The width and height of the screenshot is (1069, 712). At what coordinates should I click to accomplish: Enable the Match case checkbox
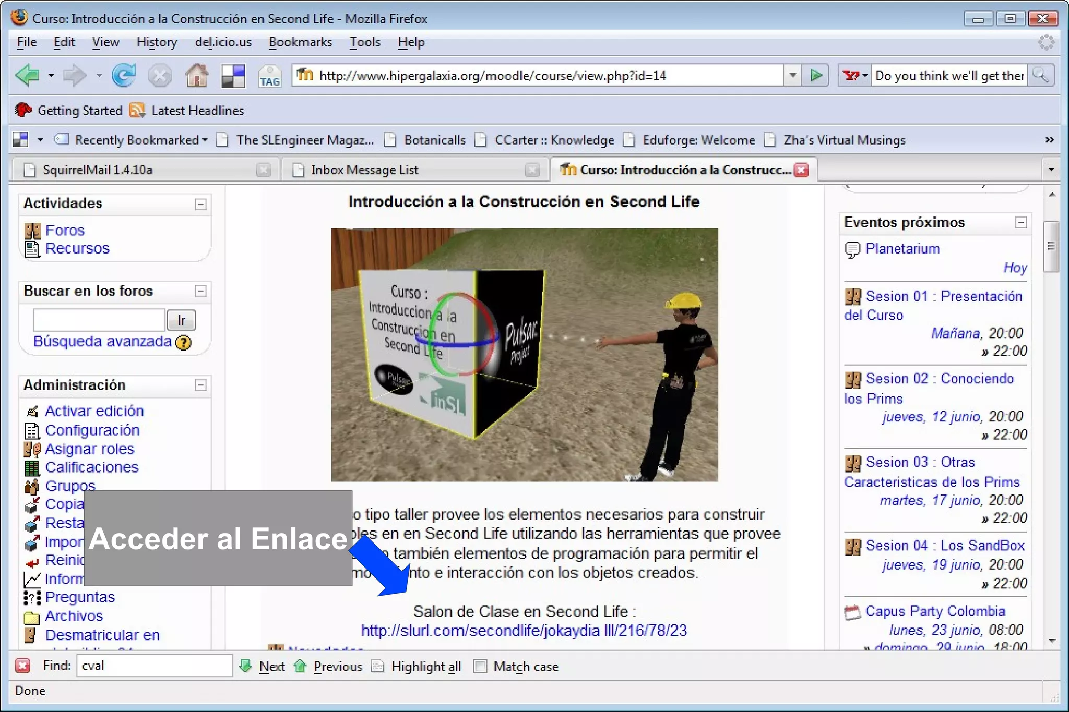point(480,666)
